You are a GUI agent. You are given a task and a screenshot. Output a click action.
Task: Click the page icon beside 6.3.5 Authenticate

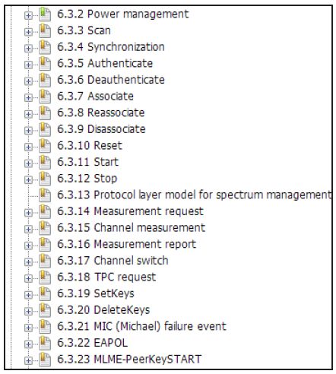pyautogui.click(x=45, y=64)
